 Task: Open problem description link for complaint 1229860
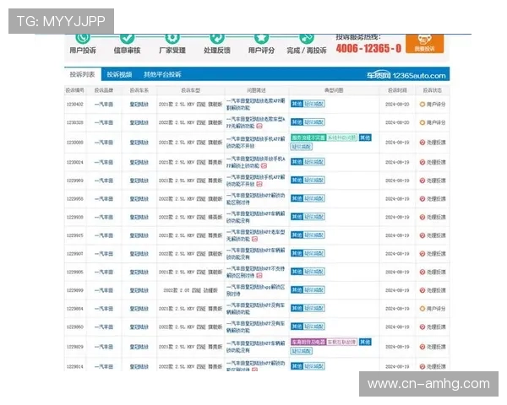[255, 327]
